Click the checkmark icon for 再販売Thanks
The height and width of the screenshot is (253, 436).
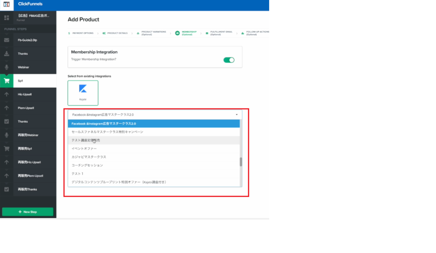[6, 189]
